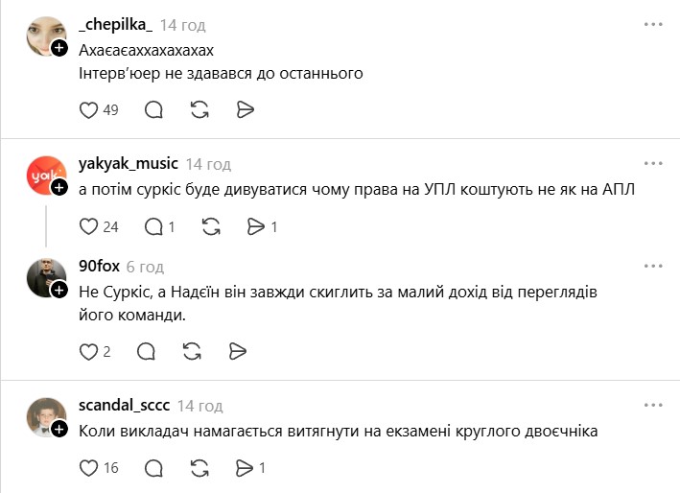Repost yakyak_music's comment

(212, 227)
